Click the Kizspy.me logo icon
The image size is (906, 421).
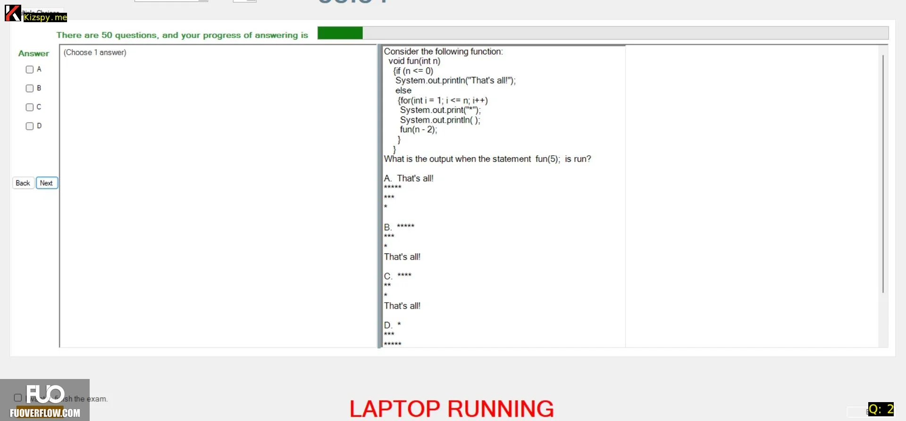click(13, 13)
